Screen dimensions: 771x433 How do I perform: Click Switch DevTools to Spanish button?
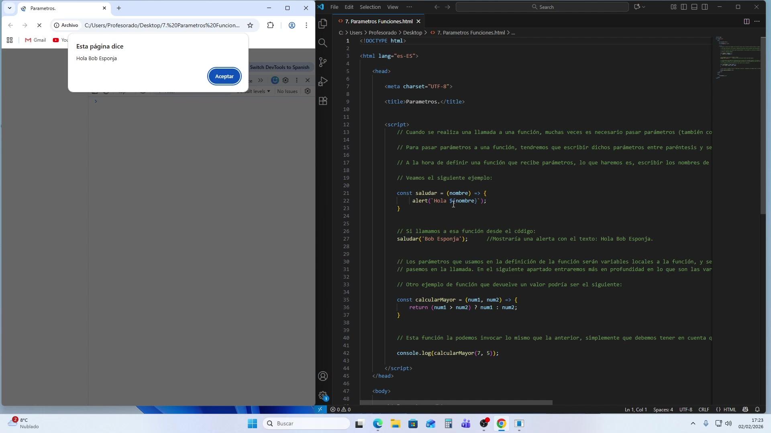pyautogui.click(x=279, y=67)
